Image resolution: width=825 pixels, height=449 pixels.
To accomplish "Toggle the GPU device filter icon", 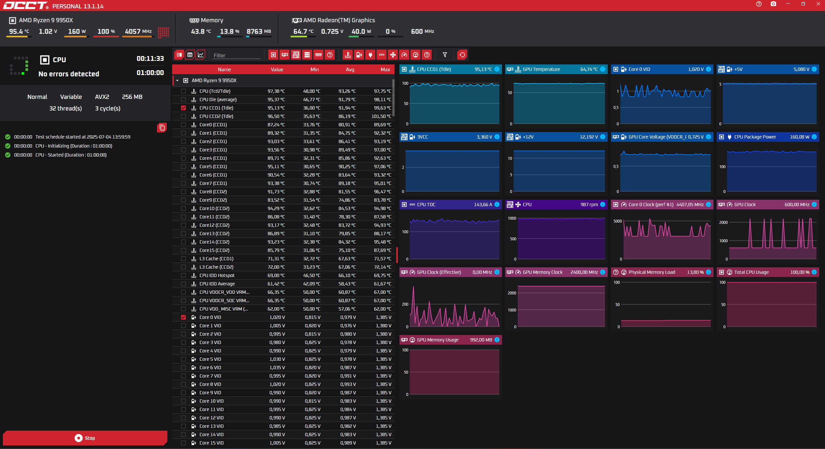I will click(x=284, y=55).
